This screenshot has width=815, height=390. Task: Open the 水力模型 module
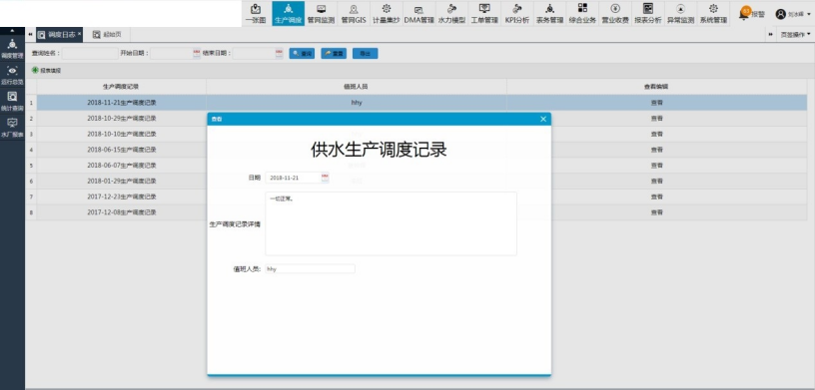point(451,14)
